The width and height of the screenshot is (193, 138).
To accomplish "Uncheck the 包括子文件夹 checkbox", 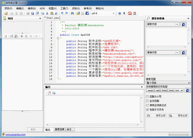I will (148, 110).
